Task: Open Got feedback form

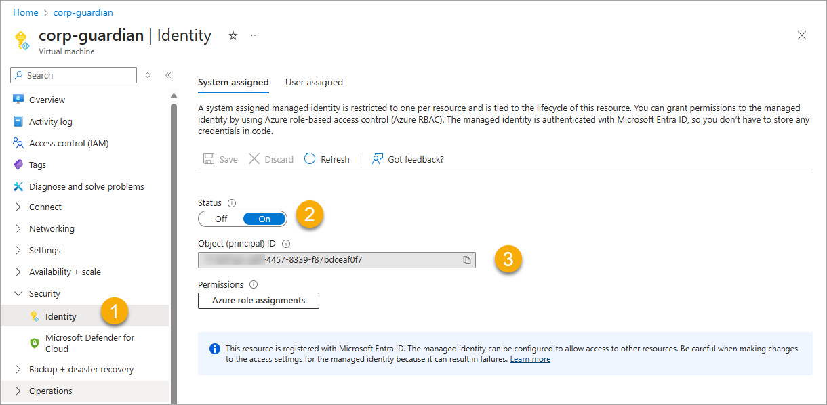Action: tap(407, 158)
